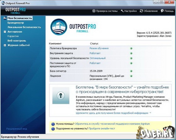Viewport: 176px width, 140px height.
Task: Click the Проверка системы scan icon
Action: tap(94, 11)
